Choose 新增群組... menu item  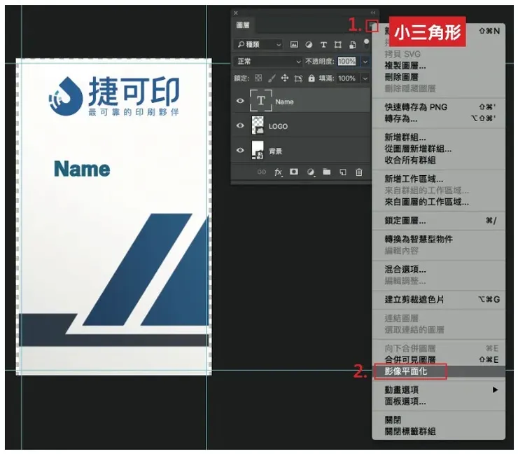[439, 137]
